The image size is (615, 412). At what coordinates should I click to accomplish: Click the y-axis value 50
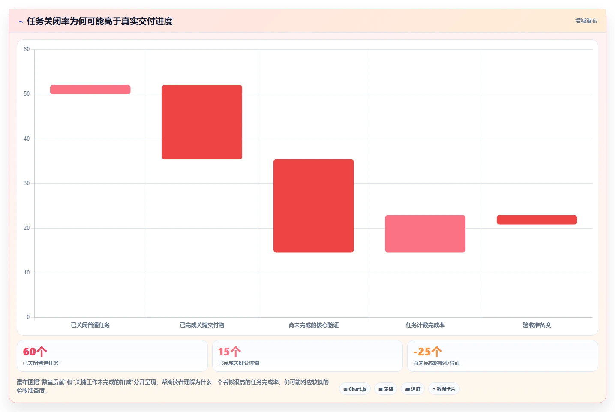[27, 94]
